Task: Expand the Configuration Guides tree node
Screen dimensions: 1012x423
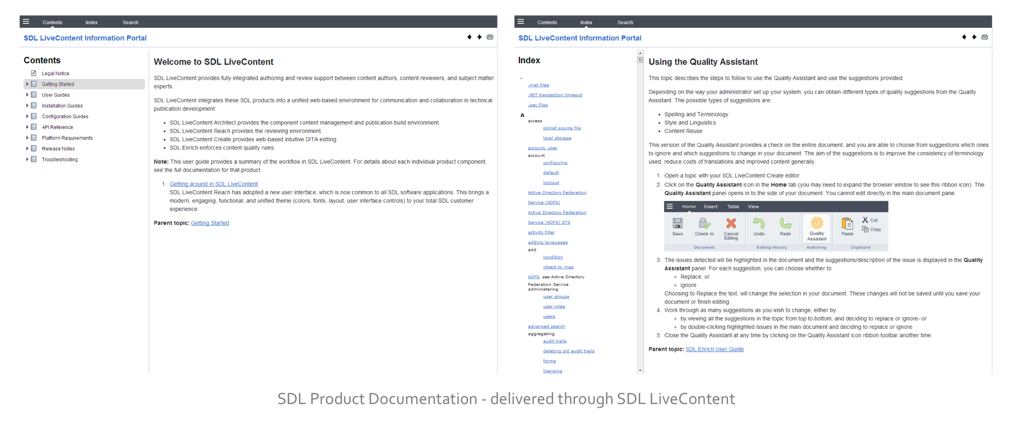Action: (x=27, y=116)
